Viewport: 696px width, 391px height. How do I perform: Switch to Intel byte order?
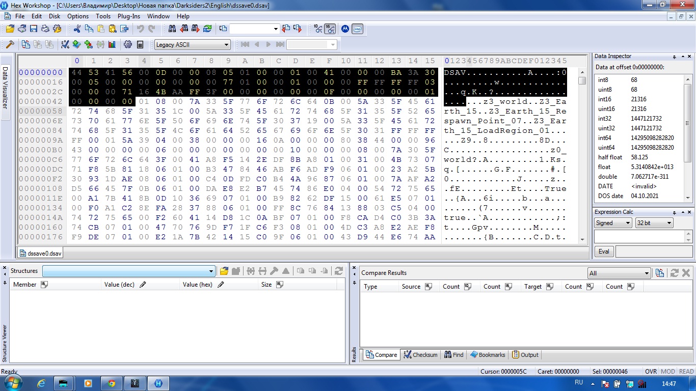tap(357, 29)
